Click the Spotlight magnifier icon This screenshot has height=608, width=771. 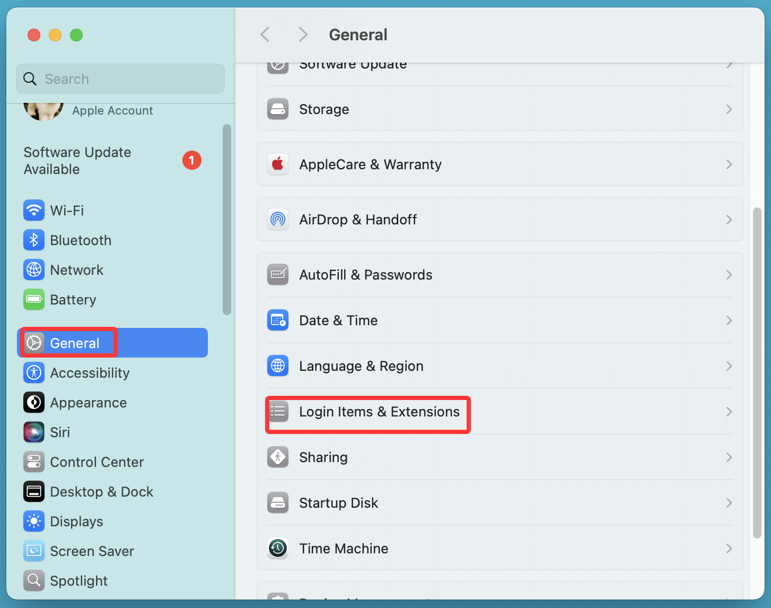[x=33, y=580]
